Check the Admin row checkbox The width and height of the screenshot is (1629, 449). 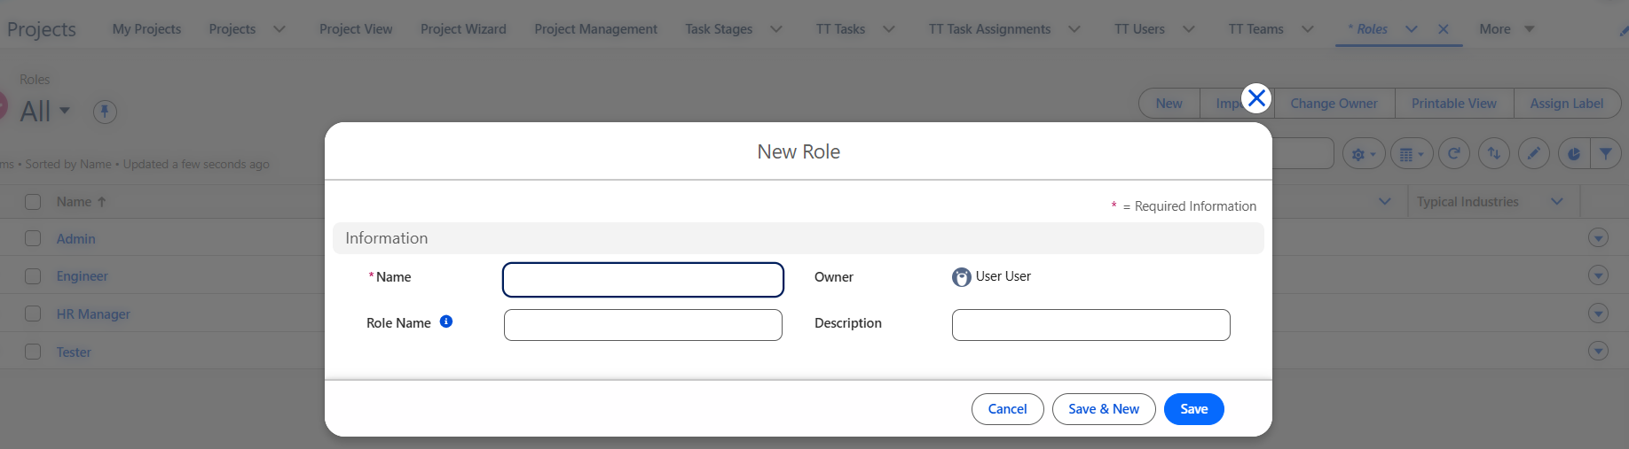coord(33,238)
